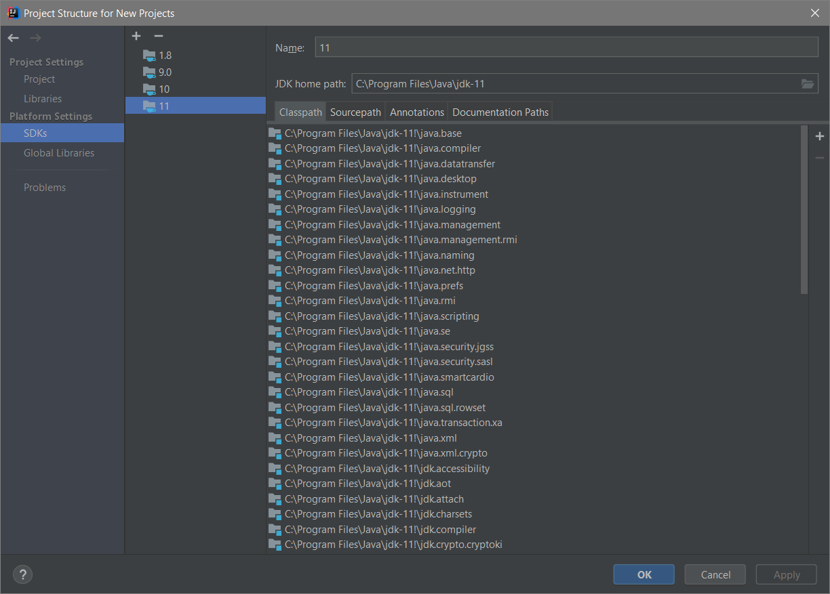Screen dimensions: 830x594
Task: Add classpath entry using right-side plus
Action: click(819, 137)
